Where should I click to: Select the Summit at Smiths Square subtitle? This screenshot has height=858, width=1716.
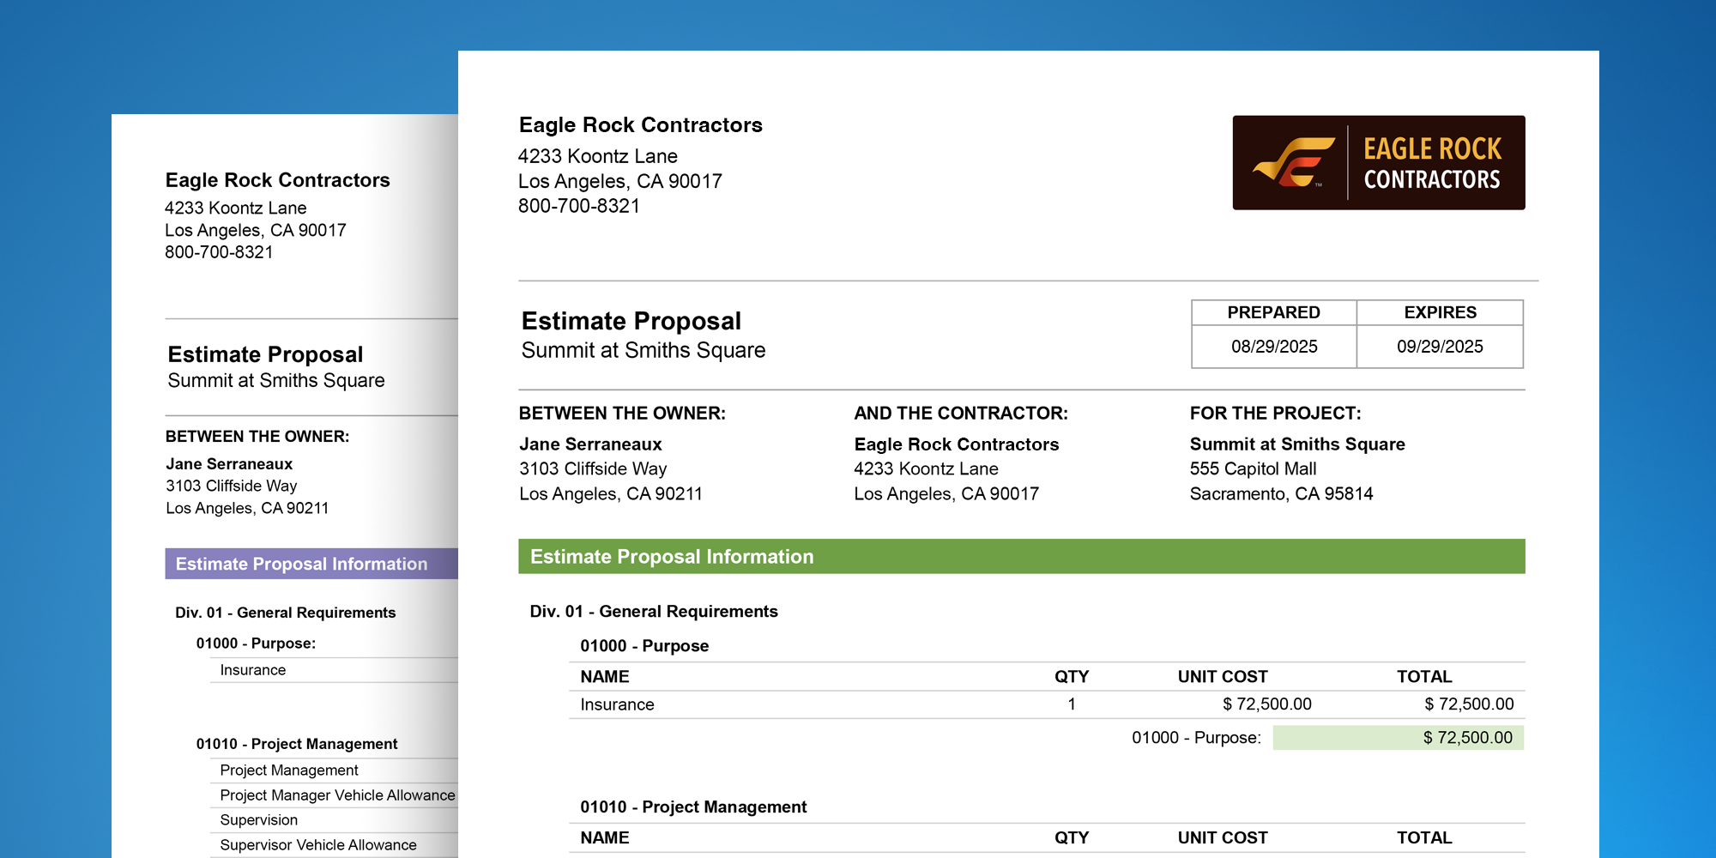click(643, 350)
